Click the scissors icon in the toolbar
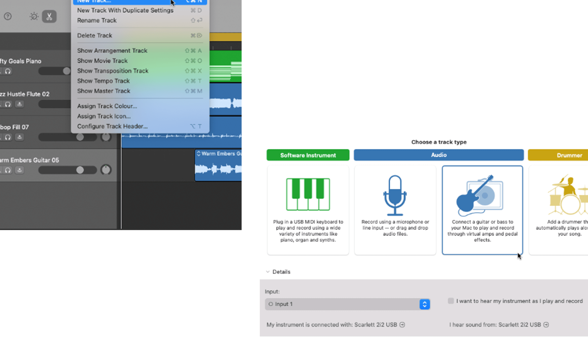Viewport: 588px width, 341px height. (x=49, y=16)
